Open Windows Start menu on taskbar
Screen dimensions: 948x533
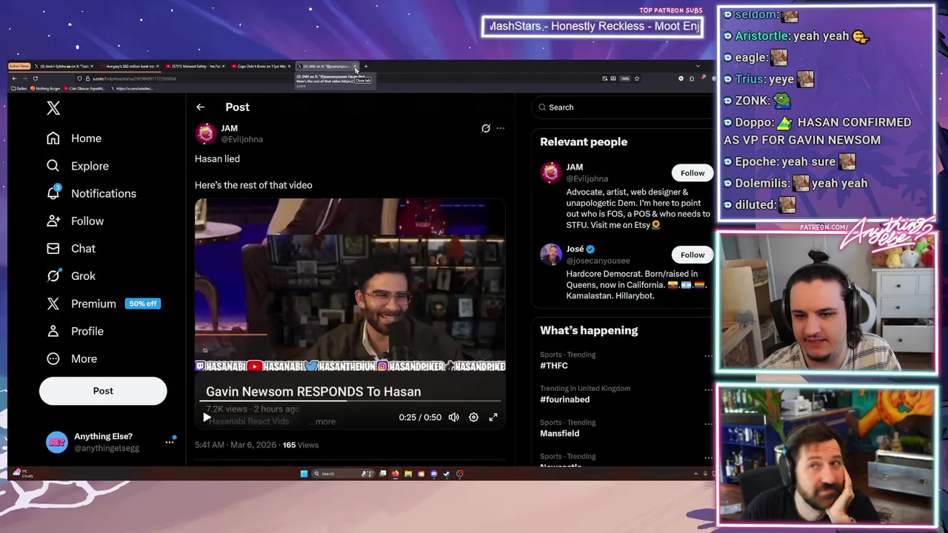[x=304, y=474]
